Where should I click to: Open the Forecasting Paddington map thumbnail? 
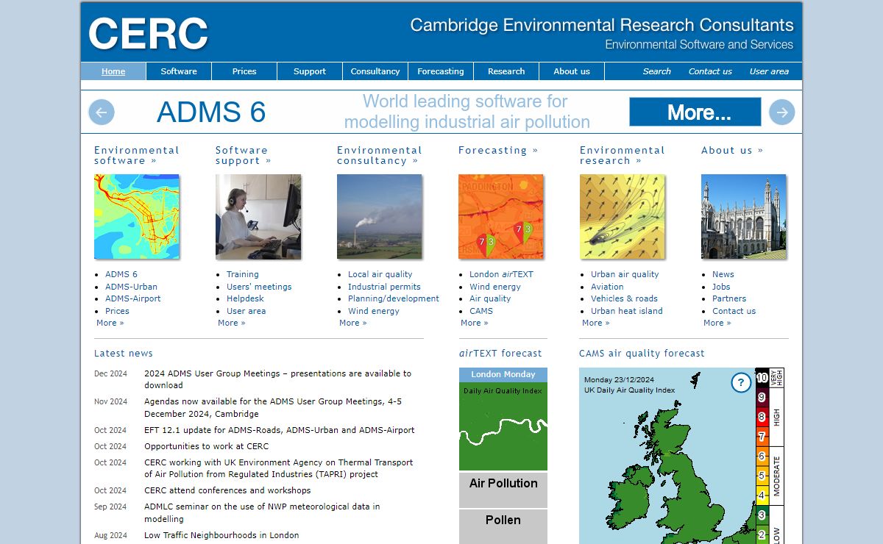501,216
